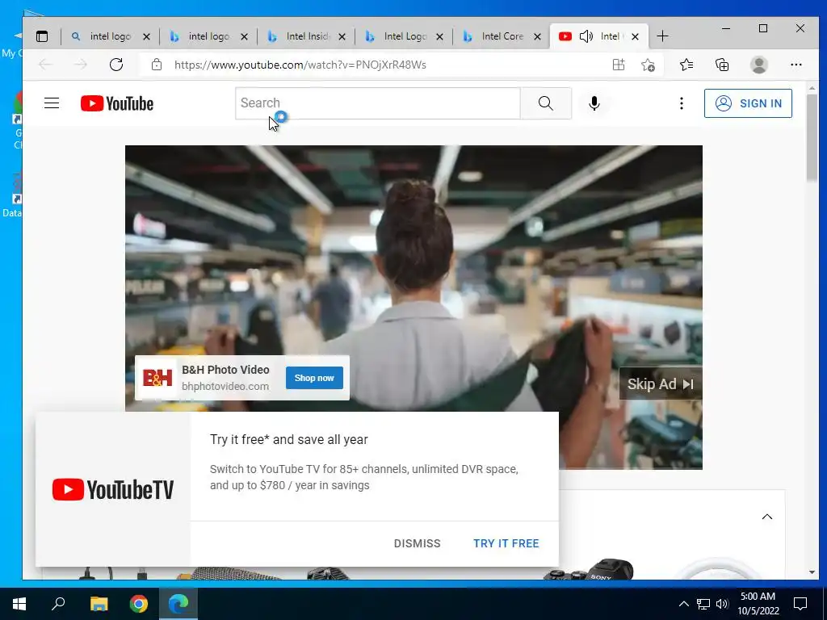Image resolution: width=827 pixels, height=620 pixels.
Task: Dismiss the YouTube TV promotion
Action: [x=418, y=543]
